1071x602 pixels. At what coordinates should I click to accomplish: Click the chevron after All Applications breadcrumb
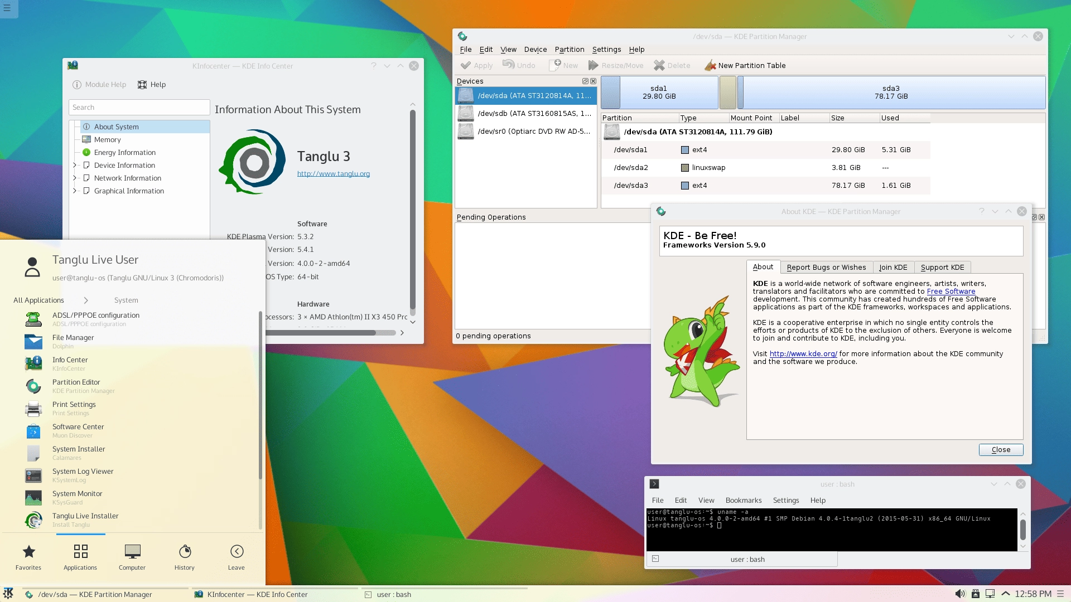tap(86, 300)
